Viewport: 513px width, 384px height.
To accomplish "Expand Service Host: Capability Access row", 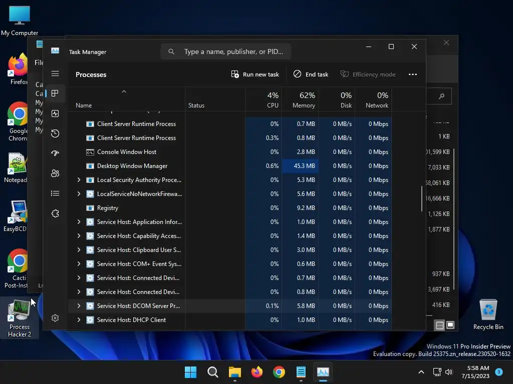I will point(79,236).
